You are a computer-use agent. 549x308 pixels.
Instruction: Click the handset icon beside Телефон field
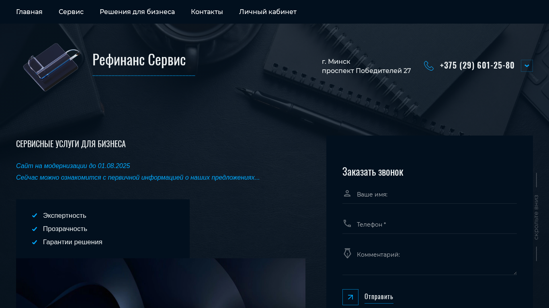[x=347, y=223]
